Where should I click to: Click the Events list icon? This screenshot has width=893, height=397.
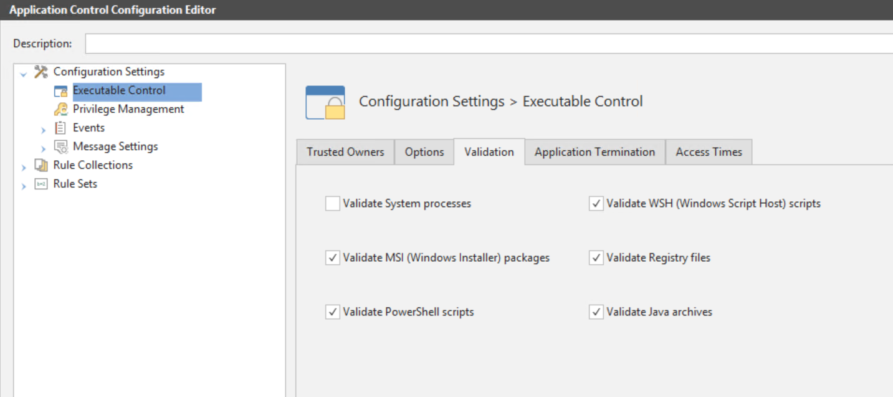tap(61, 127)
